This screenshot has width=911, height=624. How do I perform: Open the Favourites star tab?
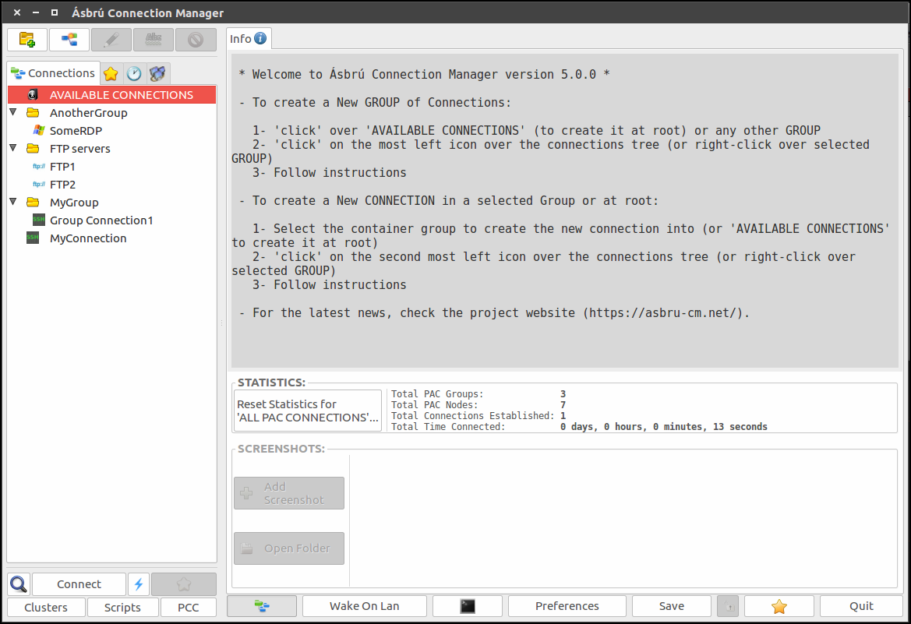pyautogui.click(x=111, y=74)
